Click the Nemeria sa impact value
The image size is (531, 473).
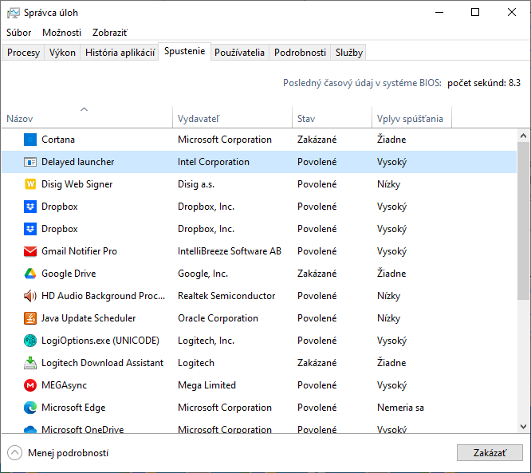pyautogui.click(x=400, y=408)
